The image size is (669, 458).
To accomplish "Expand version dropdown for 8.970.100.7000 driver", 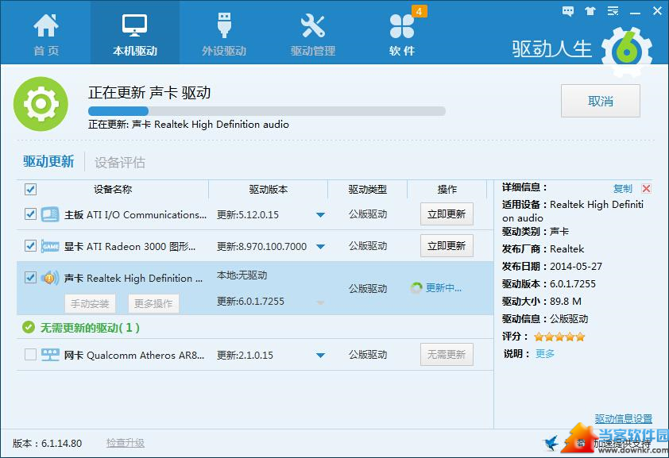I will [320, 247].
